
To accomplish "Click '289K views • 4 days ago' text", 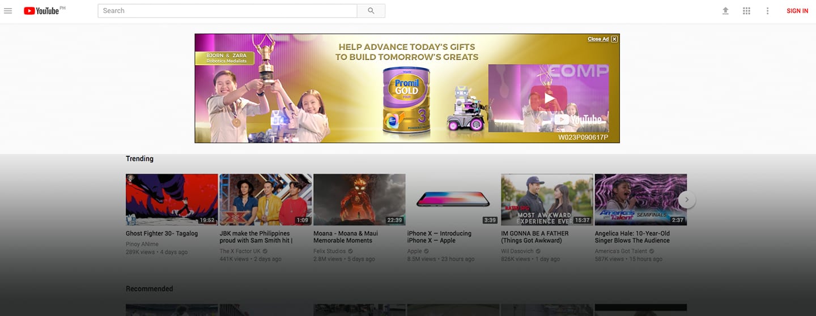I will (156, 252).
